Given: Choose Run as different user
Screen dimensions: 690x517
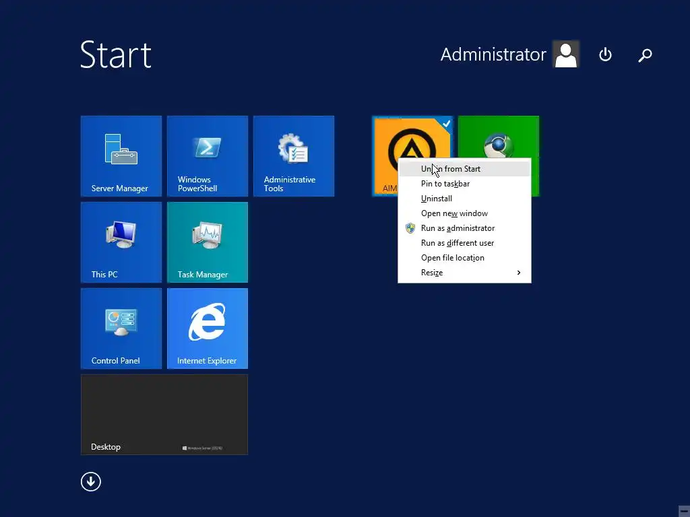Looking at the screenshot, I should coord(464,243).
